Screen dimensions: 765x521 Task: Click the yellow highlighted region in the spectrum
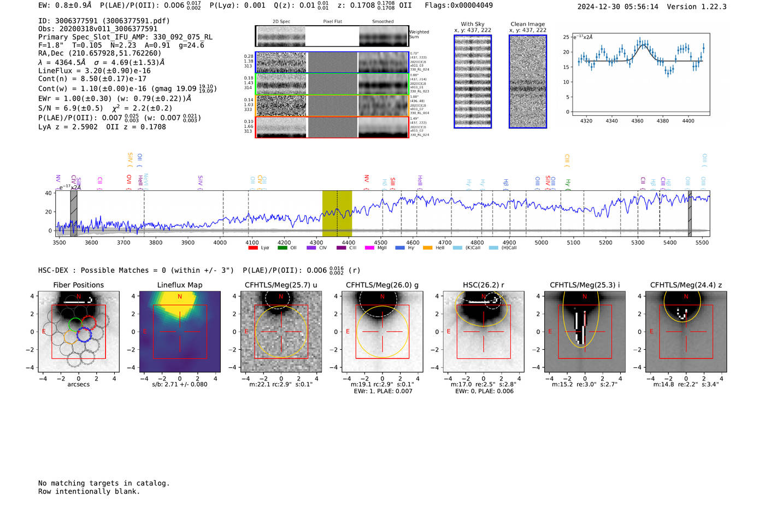337,213
